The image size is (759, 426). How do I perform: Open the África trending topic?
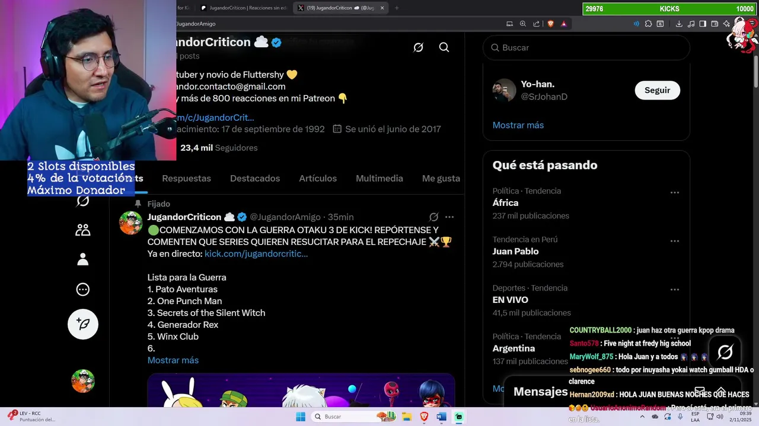click(x=505, y=202)
